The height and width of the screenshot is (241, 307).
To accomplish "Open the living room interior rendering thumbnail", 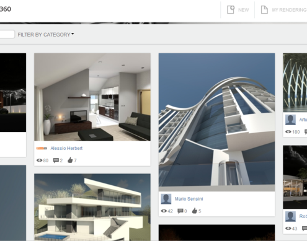I will click(92, 97).
